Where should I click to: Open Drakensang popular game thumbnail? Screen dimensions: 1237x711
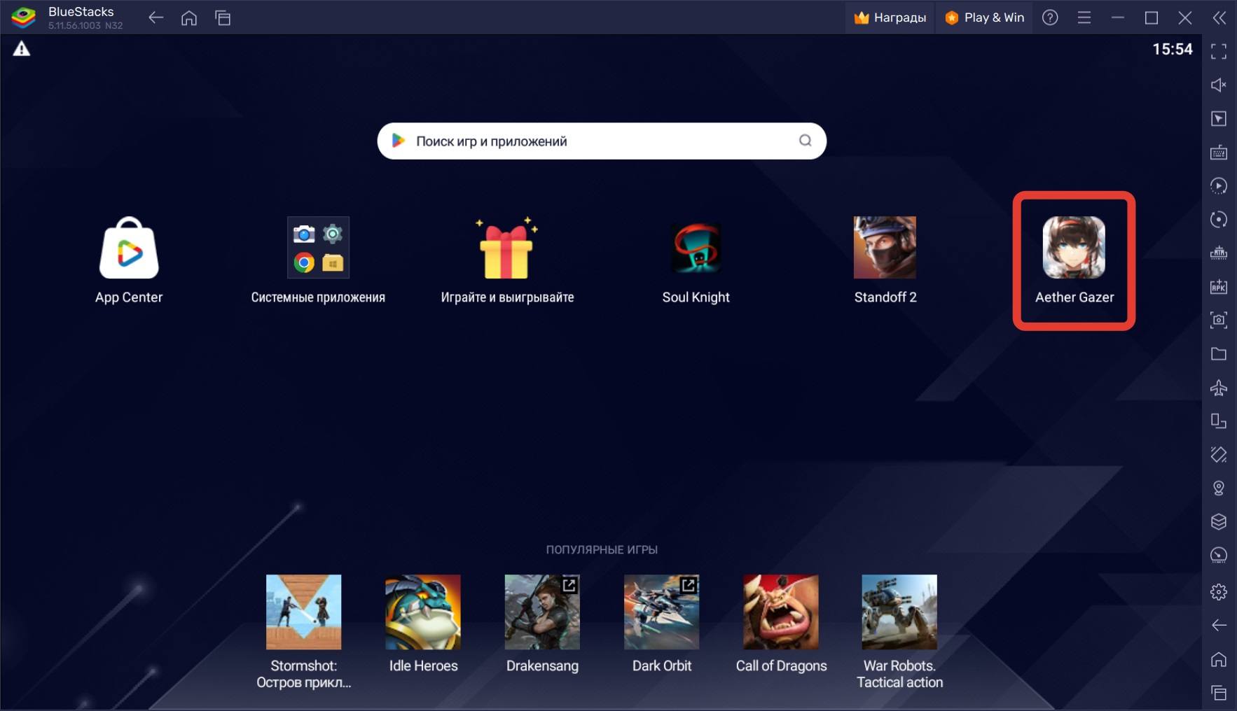(542, 612)
